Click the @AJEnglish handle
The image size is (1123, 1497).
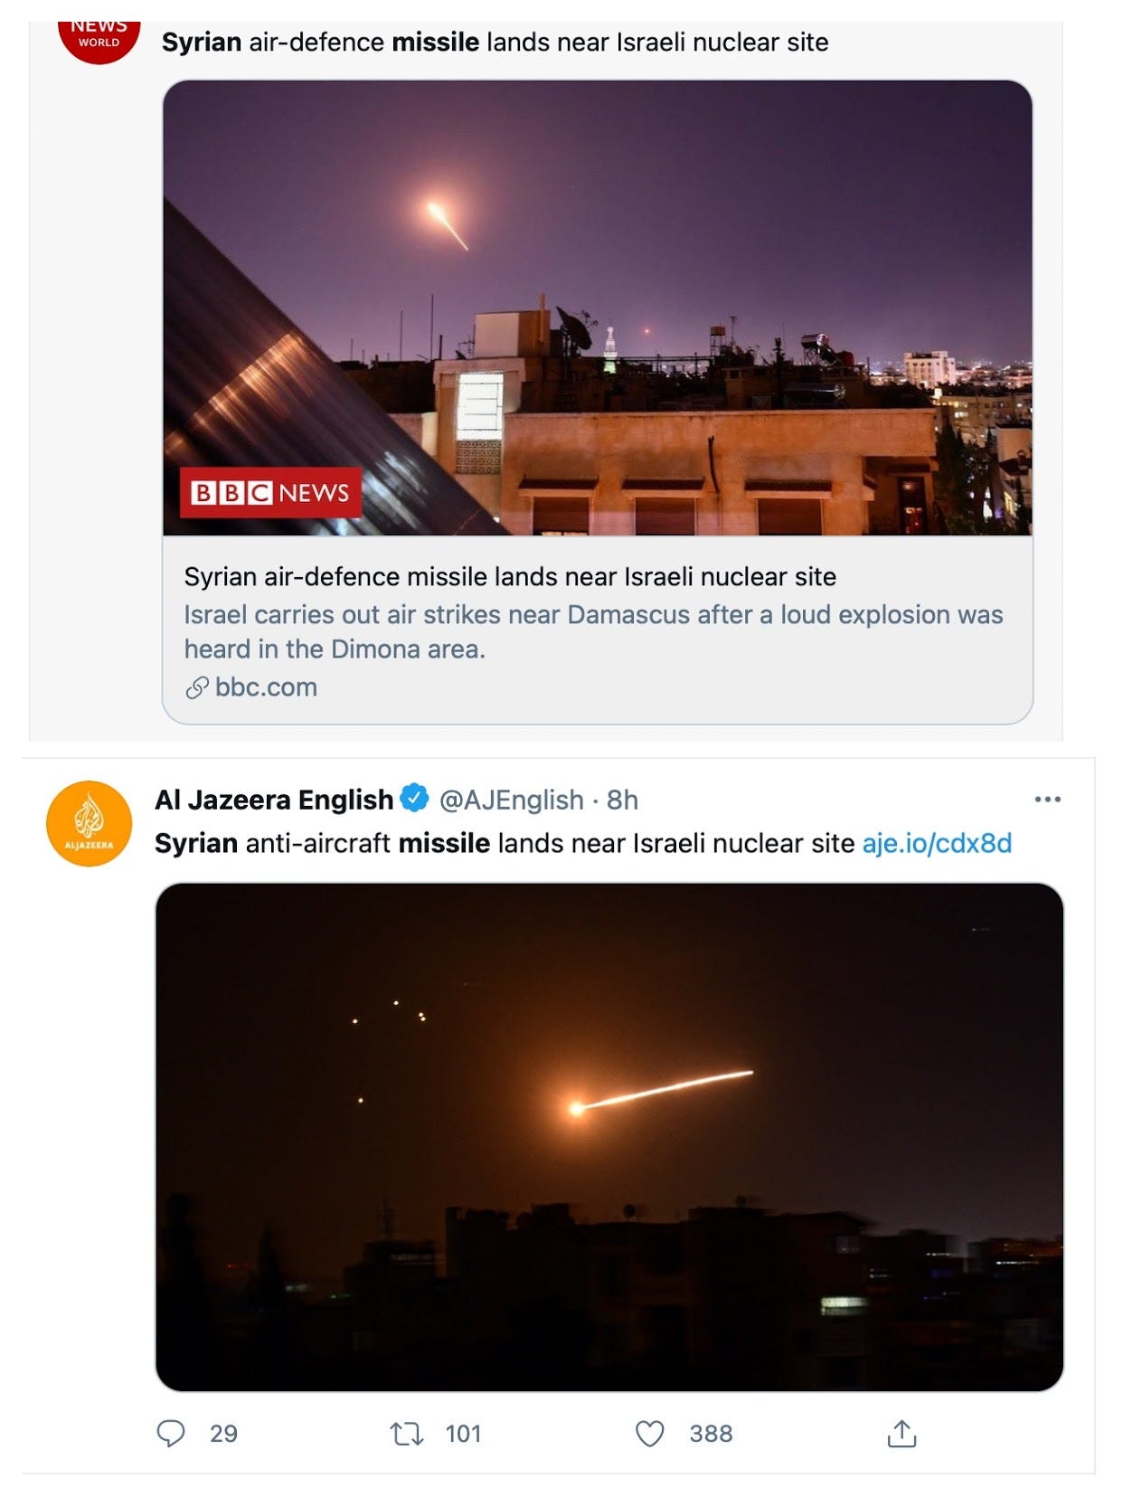click(x=511, y=800)
